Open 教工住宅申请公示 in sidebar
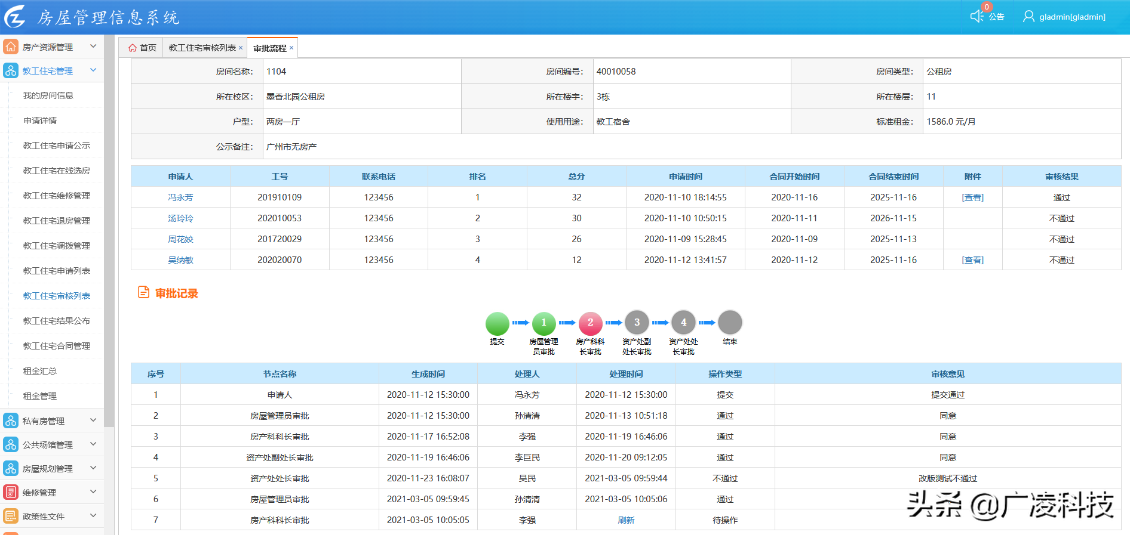The height and width of the screenshot is (535, 1130). [x=57, y=146]
